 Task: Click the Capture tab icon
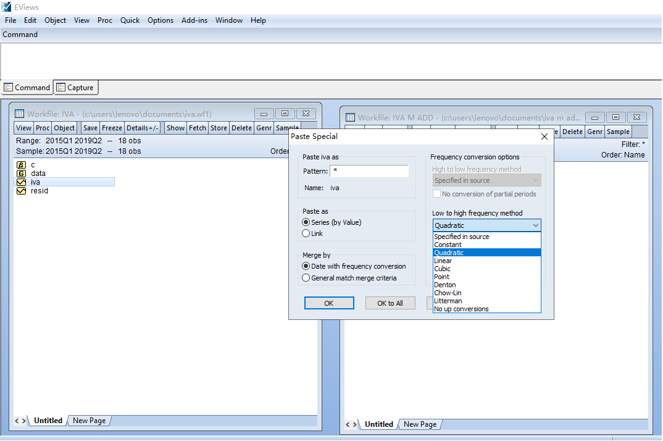(61, 87)
